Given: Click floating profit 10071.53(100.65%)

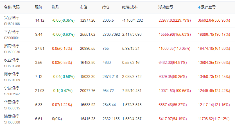Looking at the screenshot, I should 175,91.
